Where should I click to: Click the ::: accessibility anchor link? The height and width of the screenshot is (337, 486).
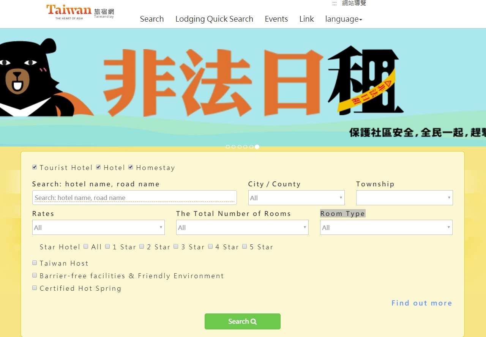coord(335,3)
